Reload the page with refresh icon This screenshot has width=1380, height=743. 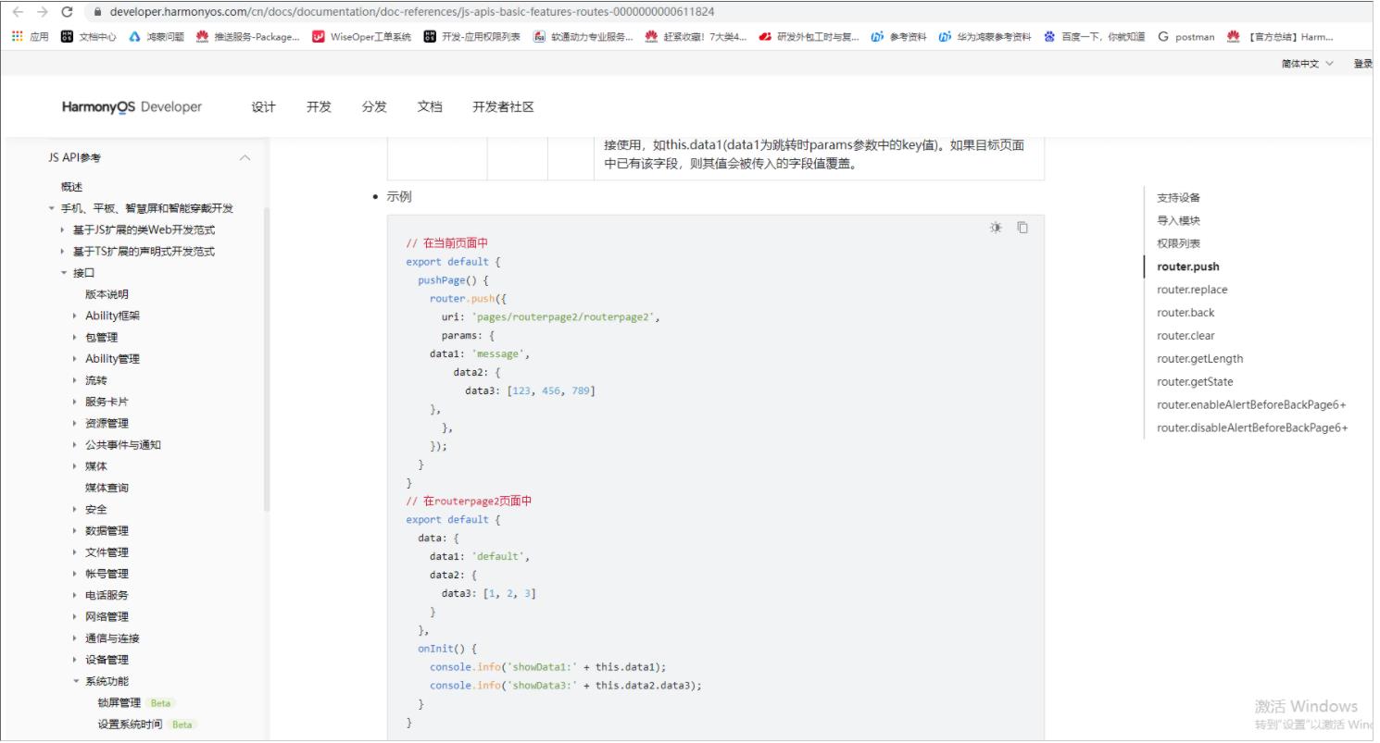click(x=67, y=12)
